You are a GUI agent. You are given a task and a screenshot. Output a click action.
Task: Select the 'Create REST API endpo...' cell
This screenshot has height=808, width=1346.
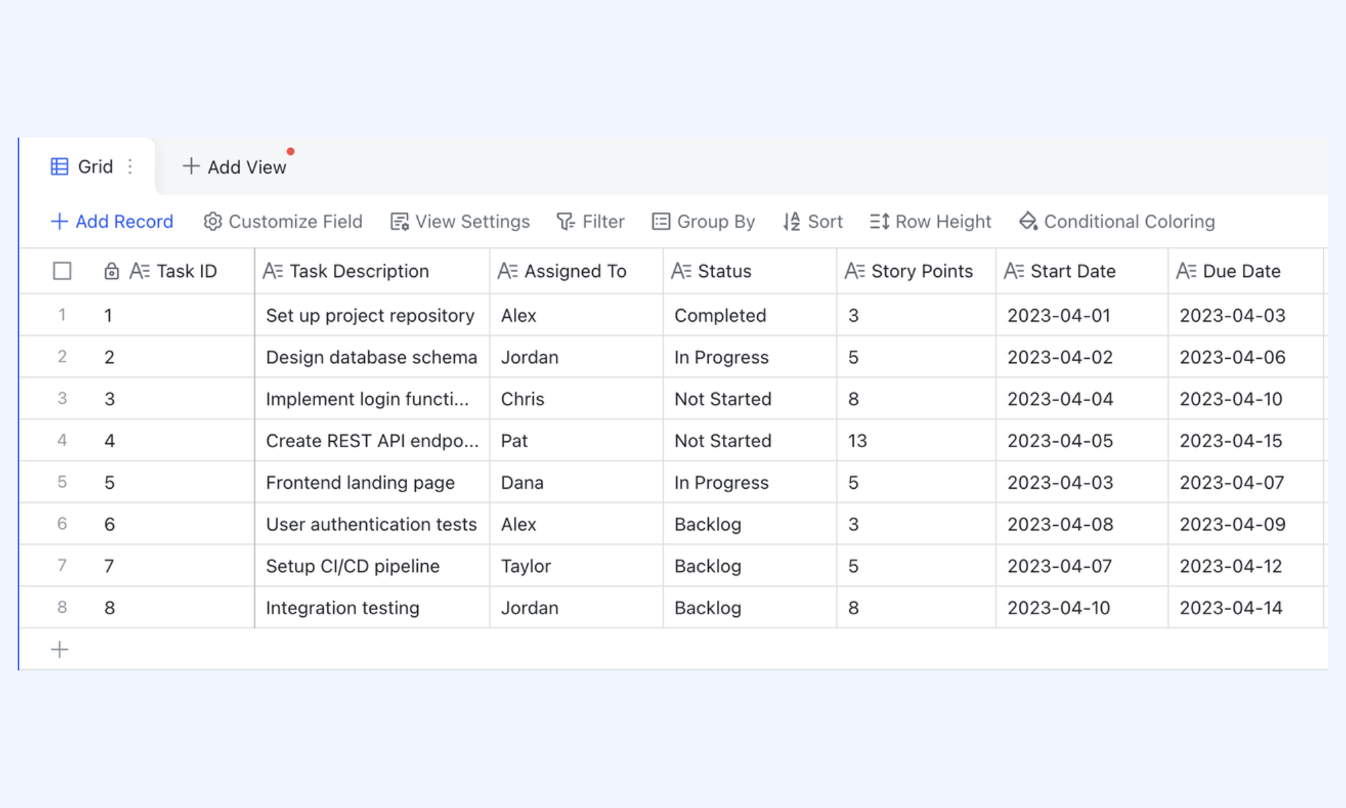pyautogui.click(x=372, y=440)
